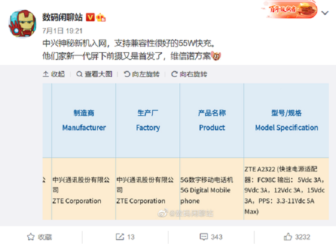Click the emoji at end of post text

coord(216,56)
